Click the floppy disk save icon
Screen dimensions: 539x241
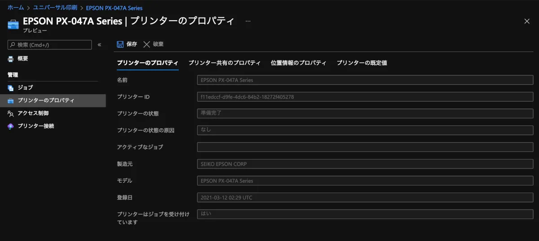point(120,44)
